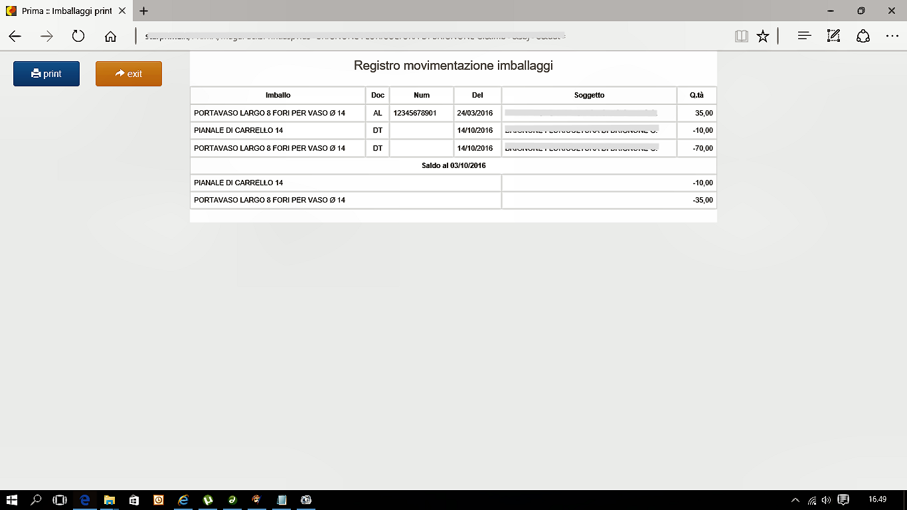Open the Edge More actions menu

tap(892, 37)
